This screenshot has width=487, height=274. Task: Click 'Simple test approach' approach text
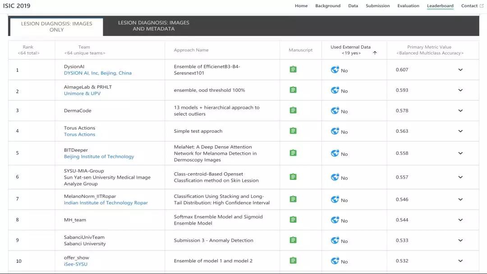(198, 131)
